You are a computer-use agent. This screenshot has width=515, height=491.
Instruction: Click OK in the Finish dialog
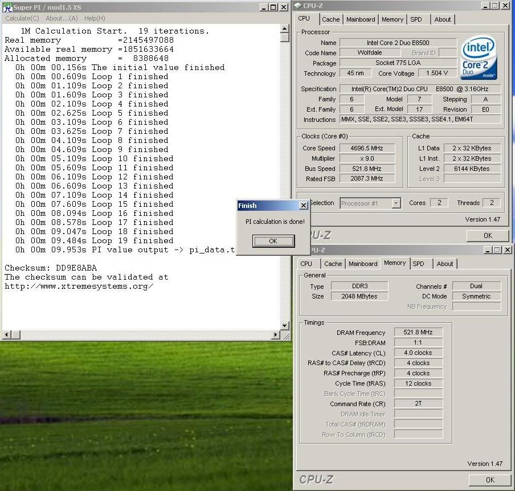tap(273, 241)
